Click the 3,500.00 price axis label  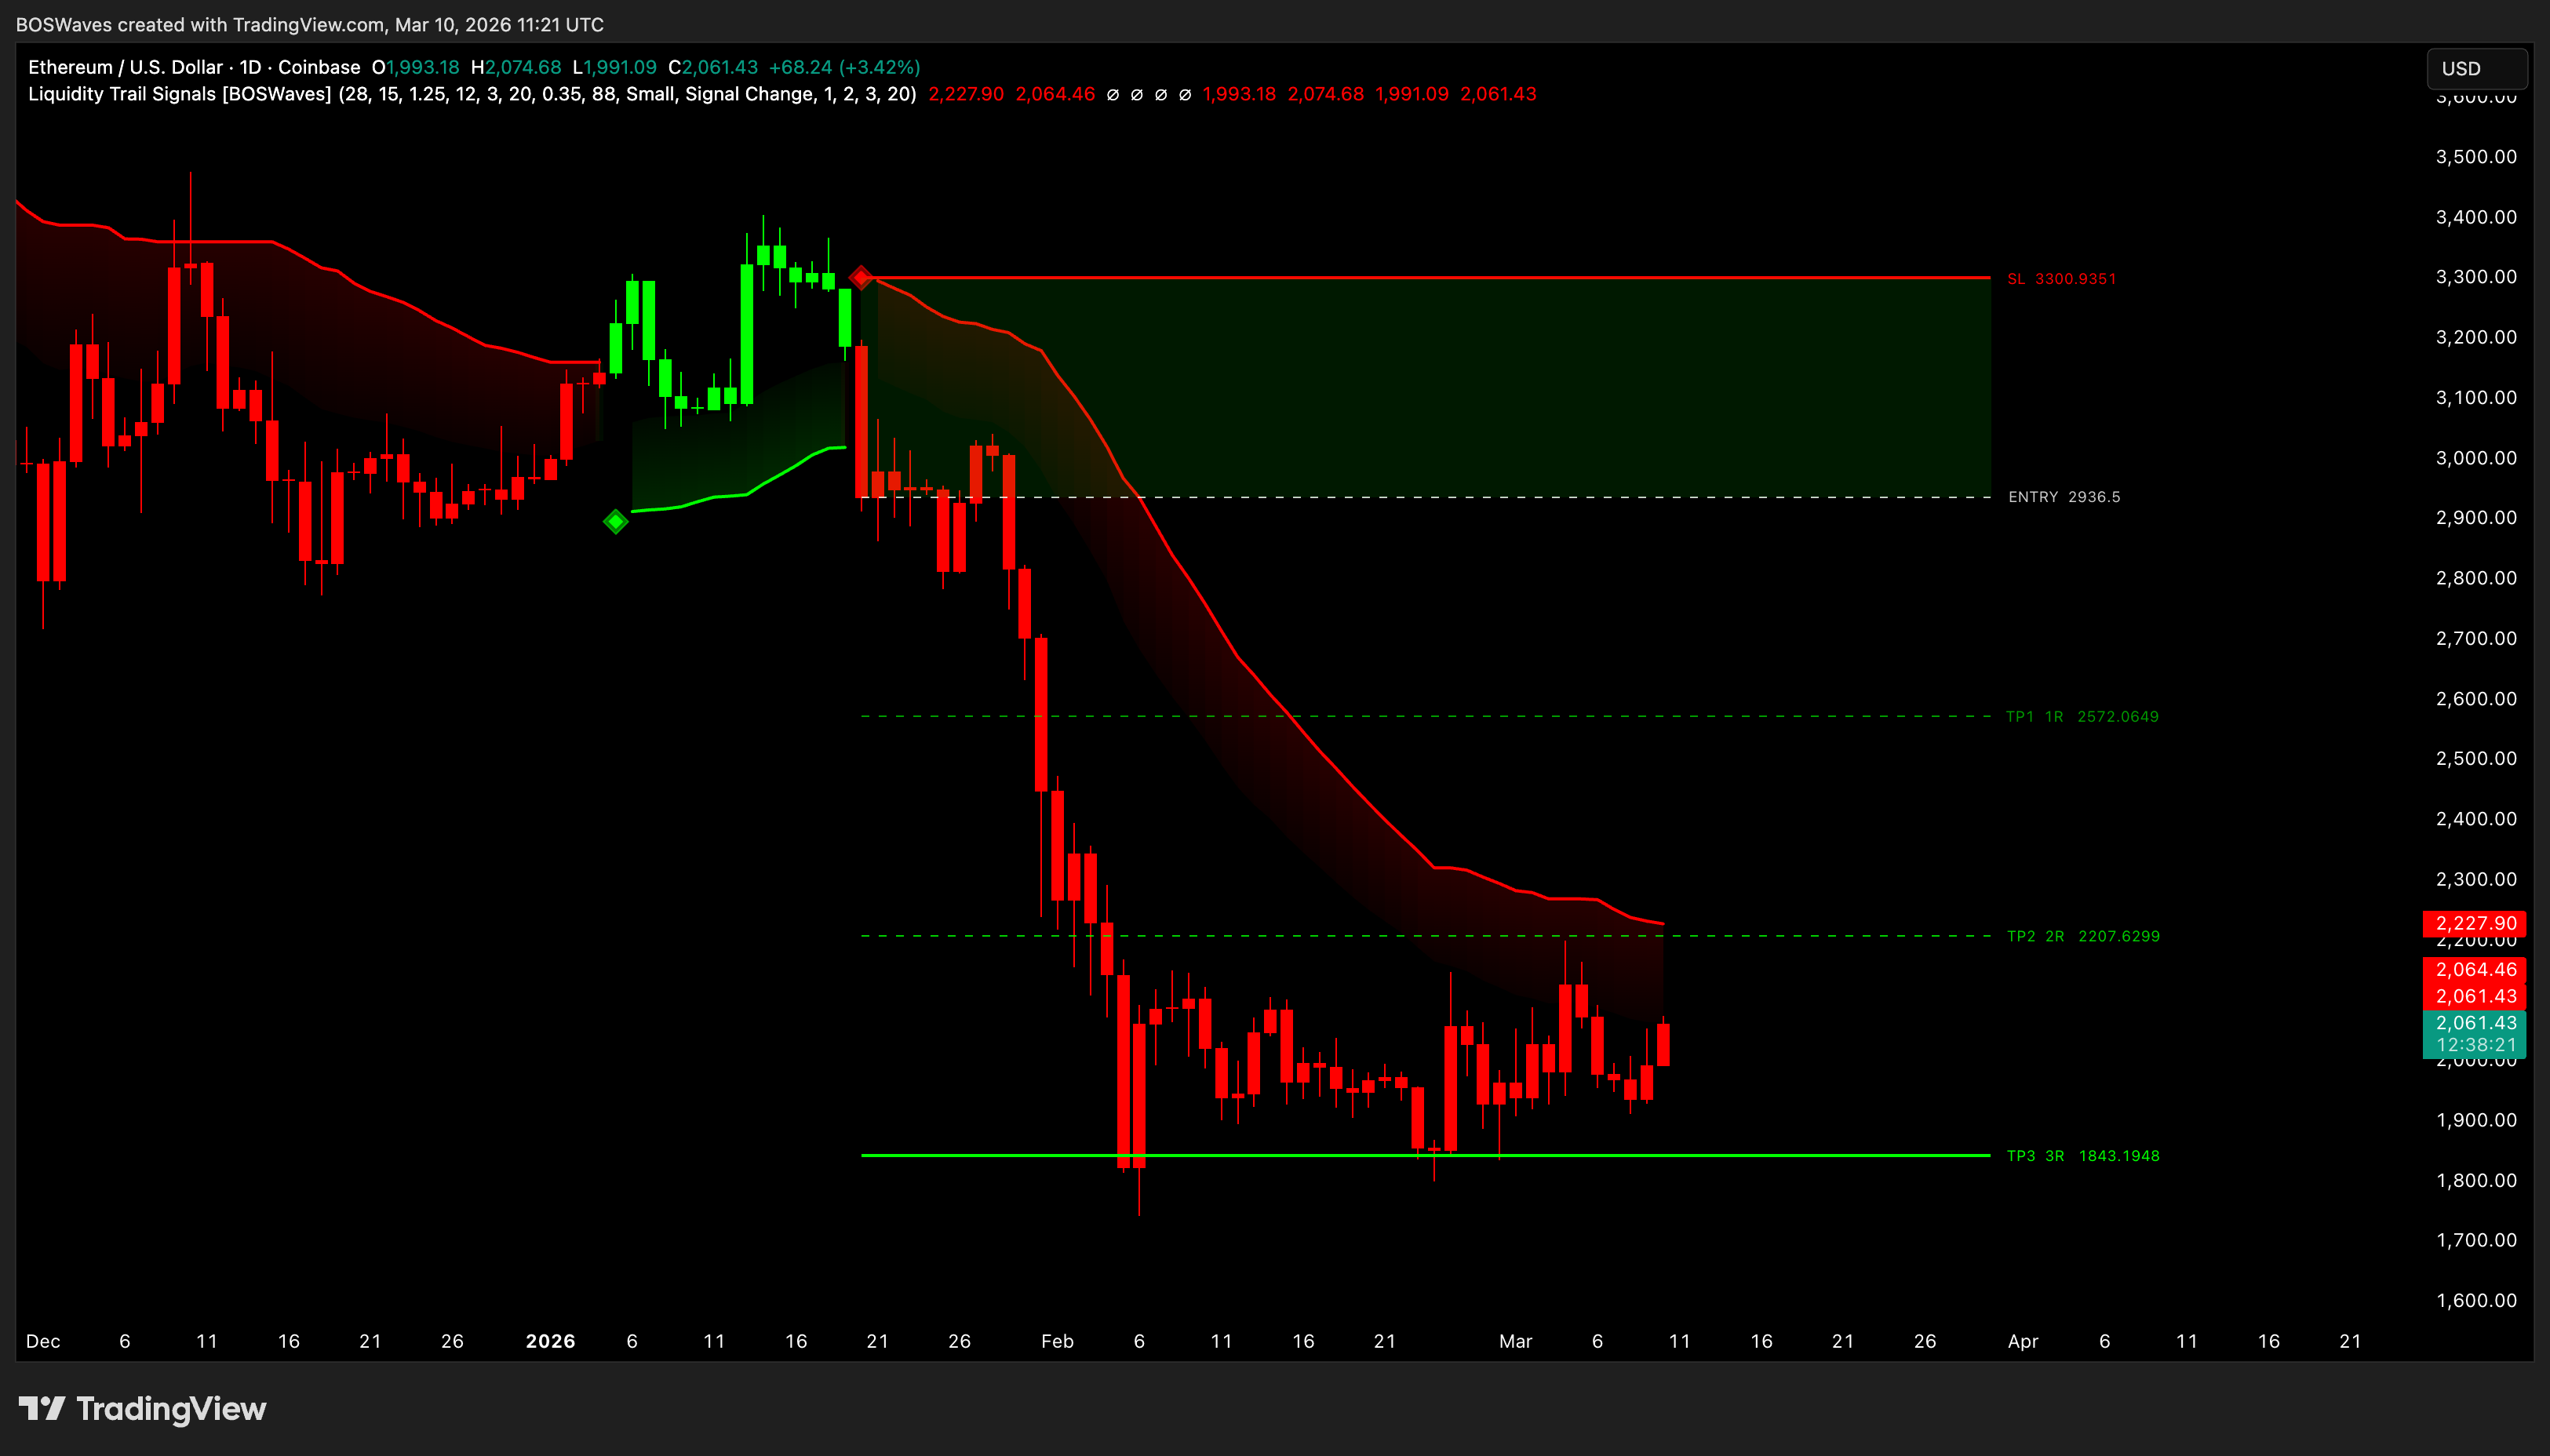pos(2476,157)
